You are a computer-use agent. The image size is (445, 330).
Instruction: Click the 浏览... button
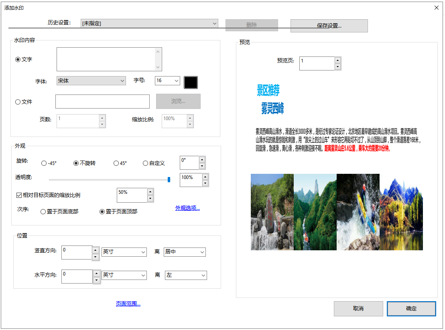tap(178, 101)
